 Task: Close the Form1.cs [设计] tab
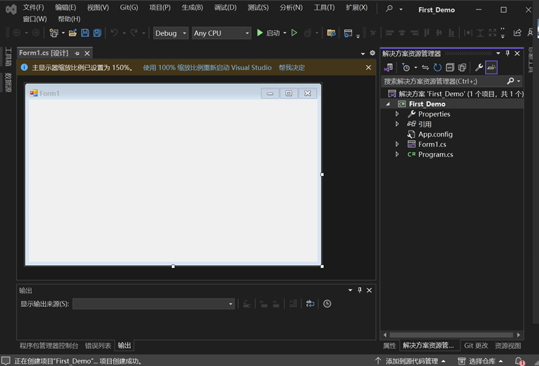[x=87, y=53]
